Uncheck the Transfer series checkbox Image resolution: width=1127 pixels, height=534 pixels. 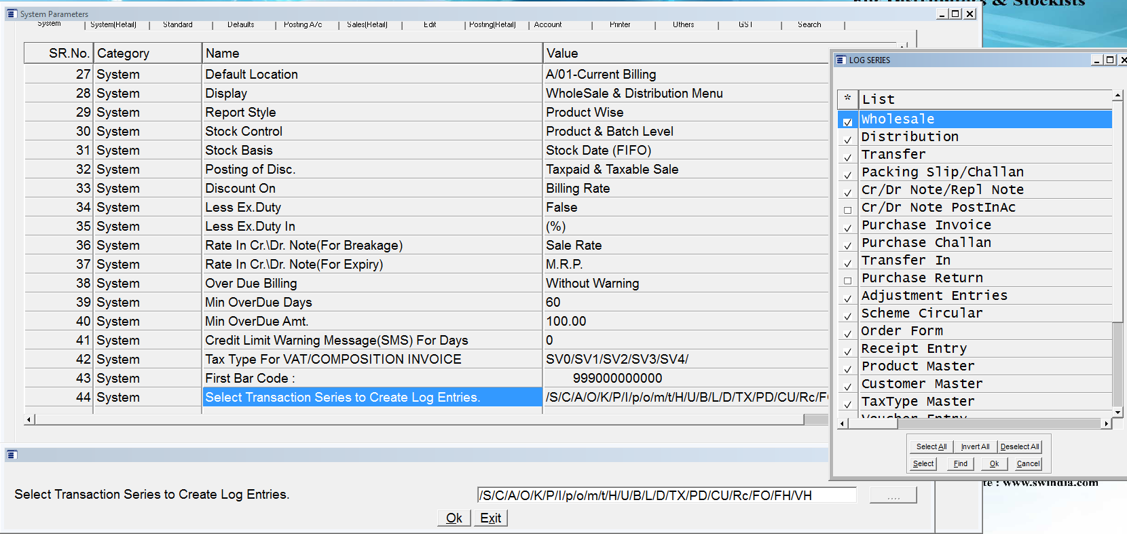(x=847, y=157)
